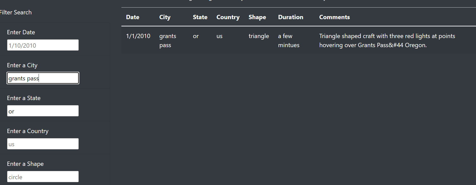Image resolution: width=476 pixels, height=185 pixels.
Task: Click the "or" state cell in results
Action: point(196,36)
